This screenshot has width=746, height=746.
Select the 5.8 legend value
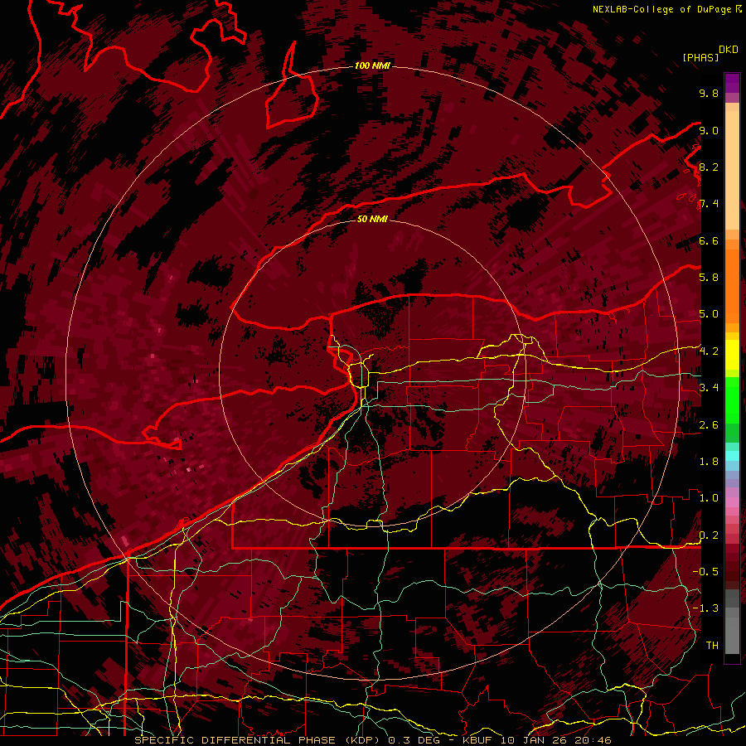click(x=709, y=277)
